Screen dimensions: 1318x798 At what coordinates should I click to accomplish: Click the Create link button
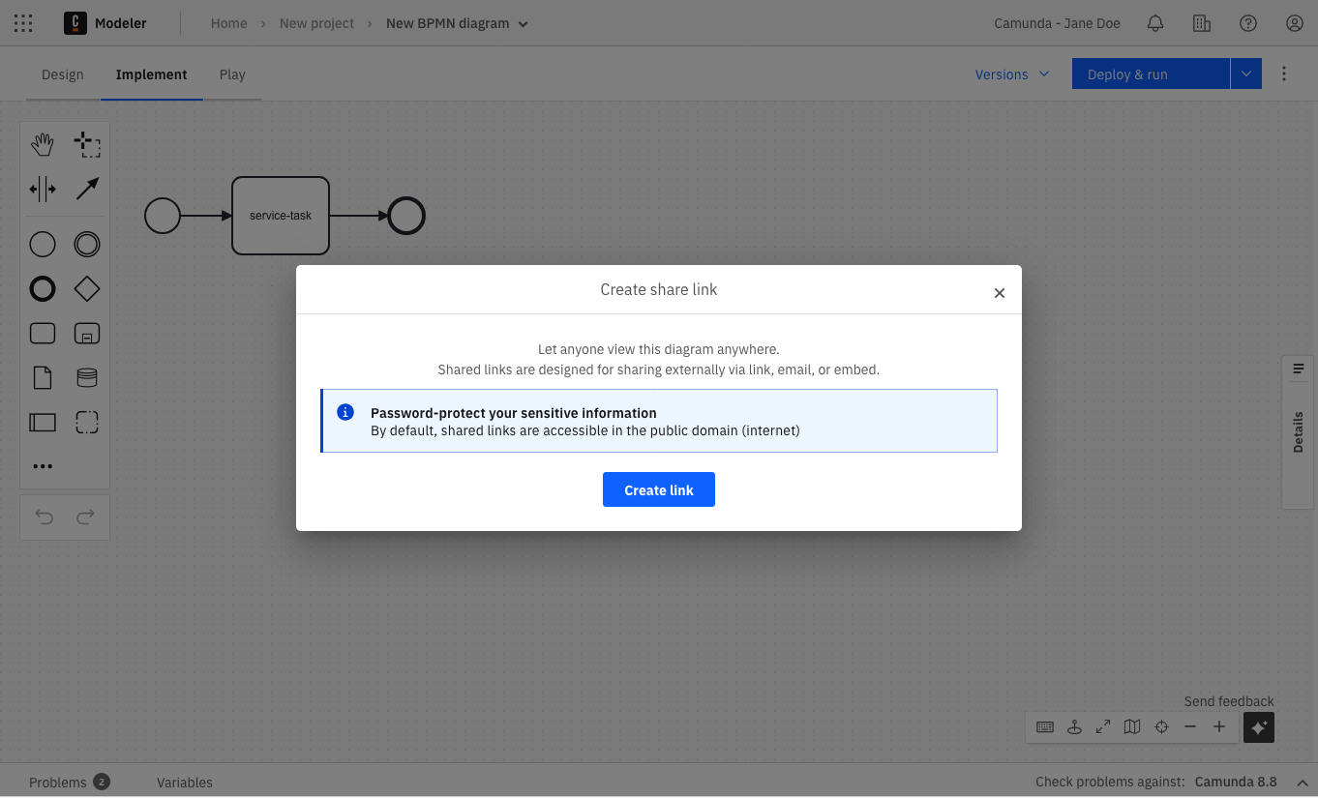[x=659, y=489]
